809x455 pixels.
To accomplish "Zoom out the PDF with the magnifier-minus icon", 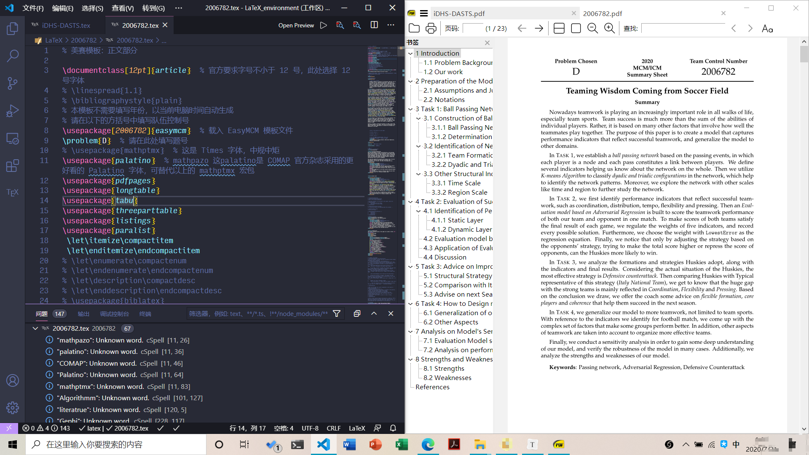I will 592,28.
